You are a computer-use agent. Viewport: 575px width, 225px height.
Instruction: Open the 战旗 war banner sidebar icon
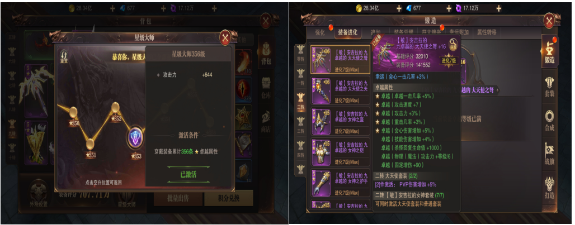pyautogui.click(x=549, y=155)
